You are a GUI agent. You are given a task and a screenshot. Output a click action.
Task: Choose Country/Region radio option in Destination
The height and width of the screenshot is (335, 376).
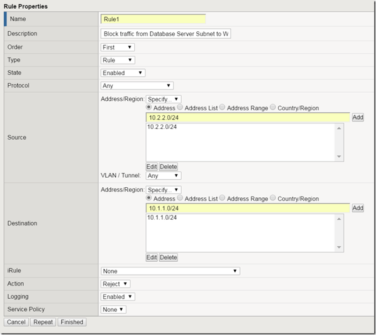coord(273,199)
